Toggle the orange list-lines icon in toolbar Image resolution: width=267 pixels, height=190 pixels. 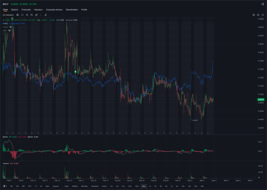41,15
